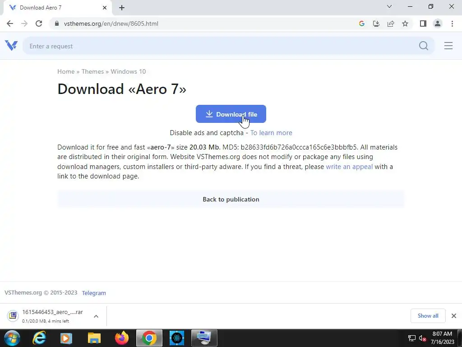Click the muted volume tray icon
Viewport: 462px width, 347px height.
click(422, 338)
